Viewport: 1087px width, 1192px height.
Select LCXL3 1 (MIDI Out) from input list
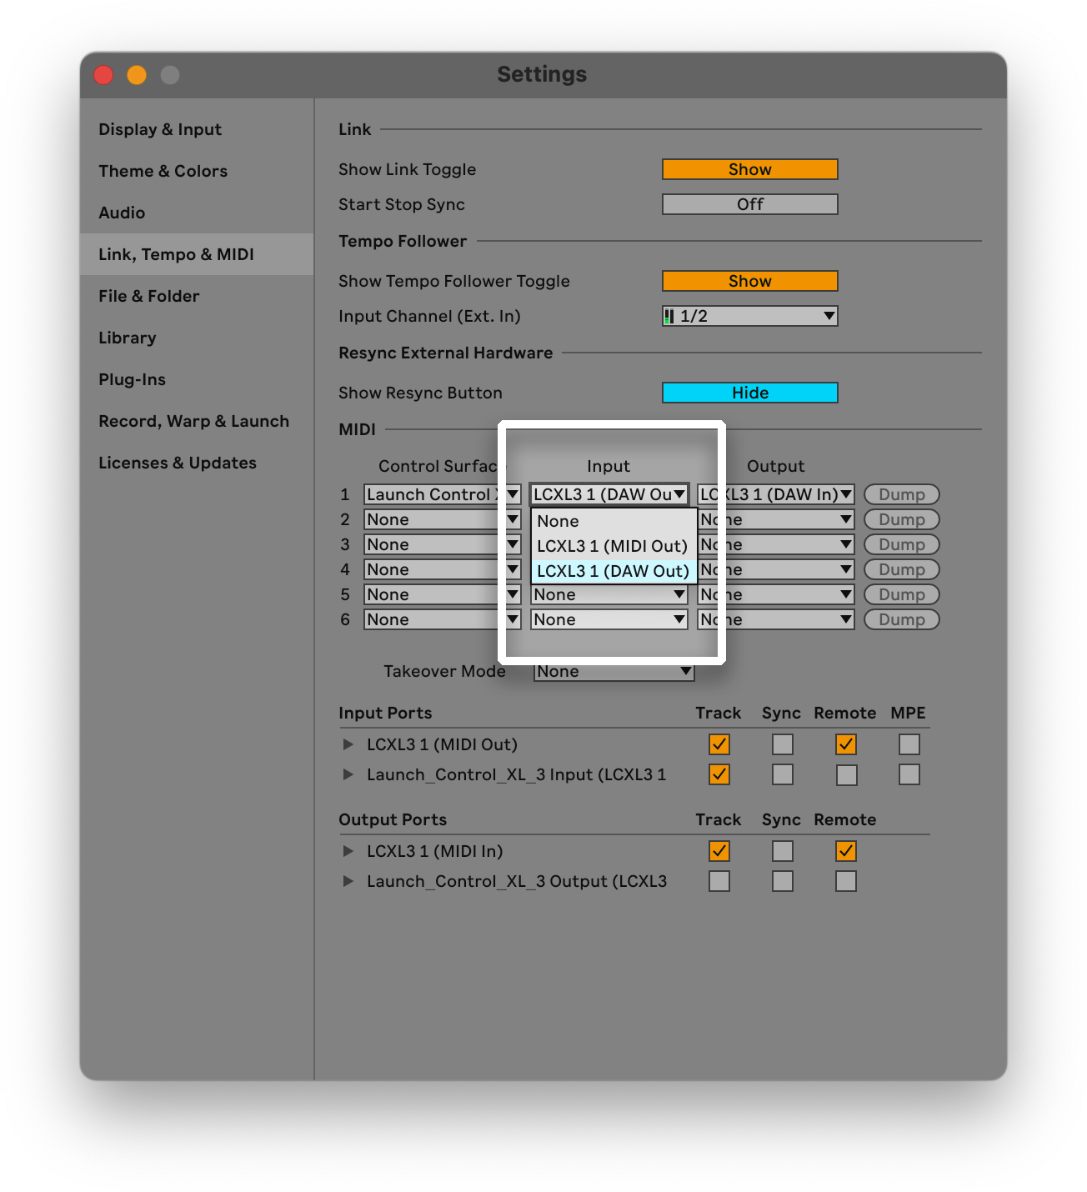click(612, 546)
